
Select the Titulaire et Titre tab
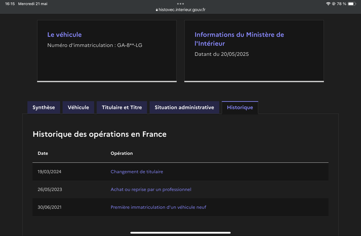[x=122, y=107]
